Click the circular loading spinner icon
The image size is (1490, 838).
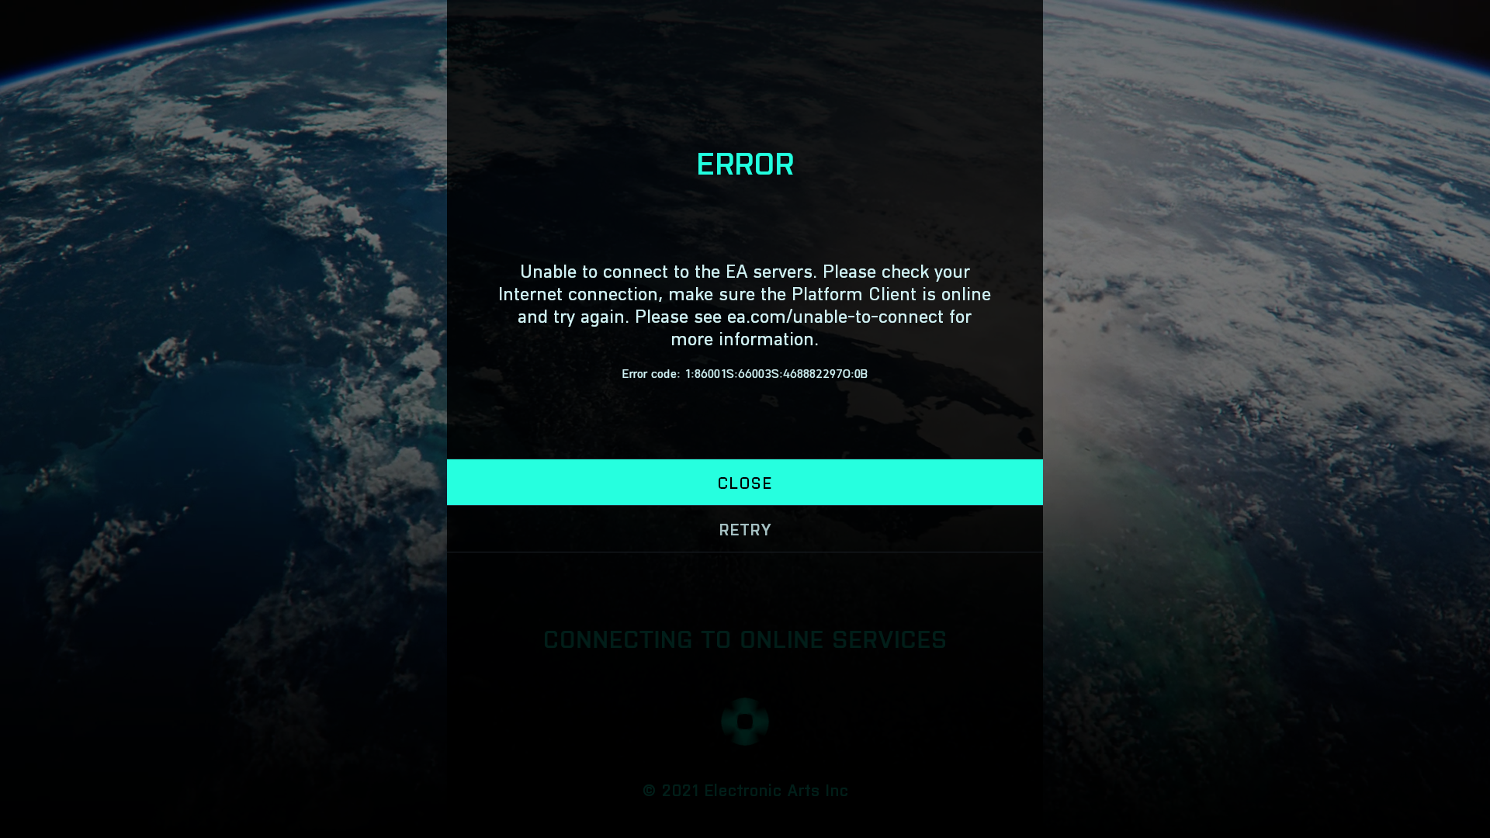[745, 722]
